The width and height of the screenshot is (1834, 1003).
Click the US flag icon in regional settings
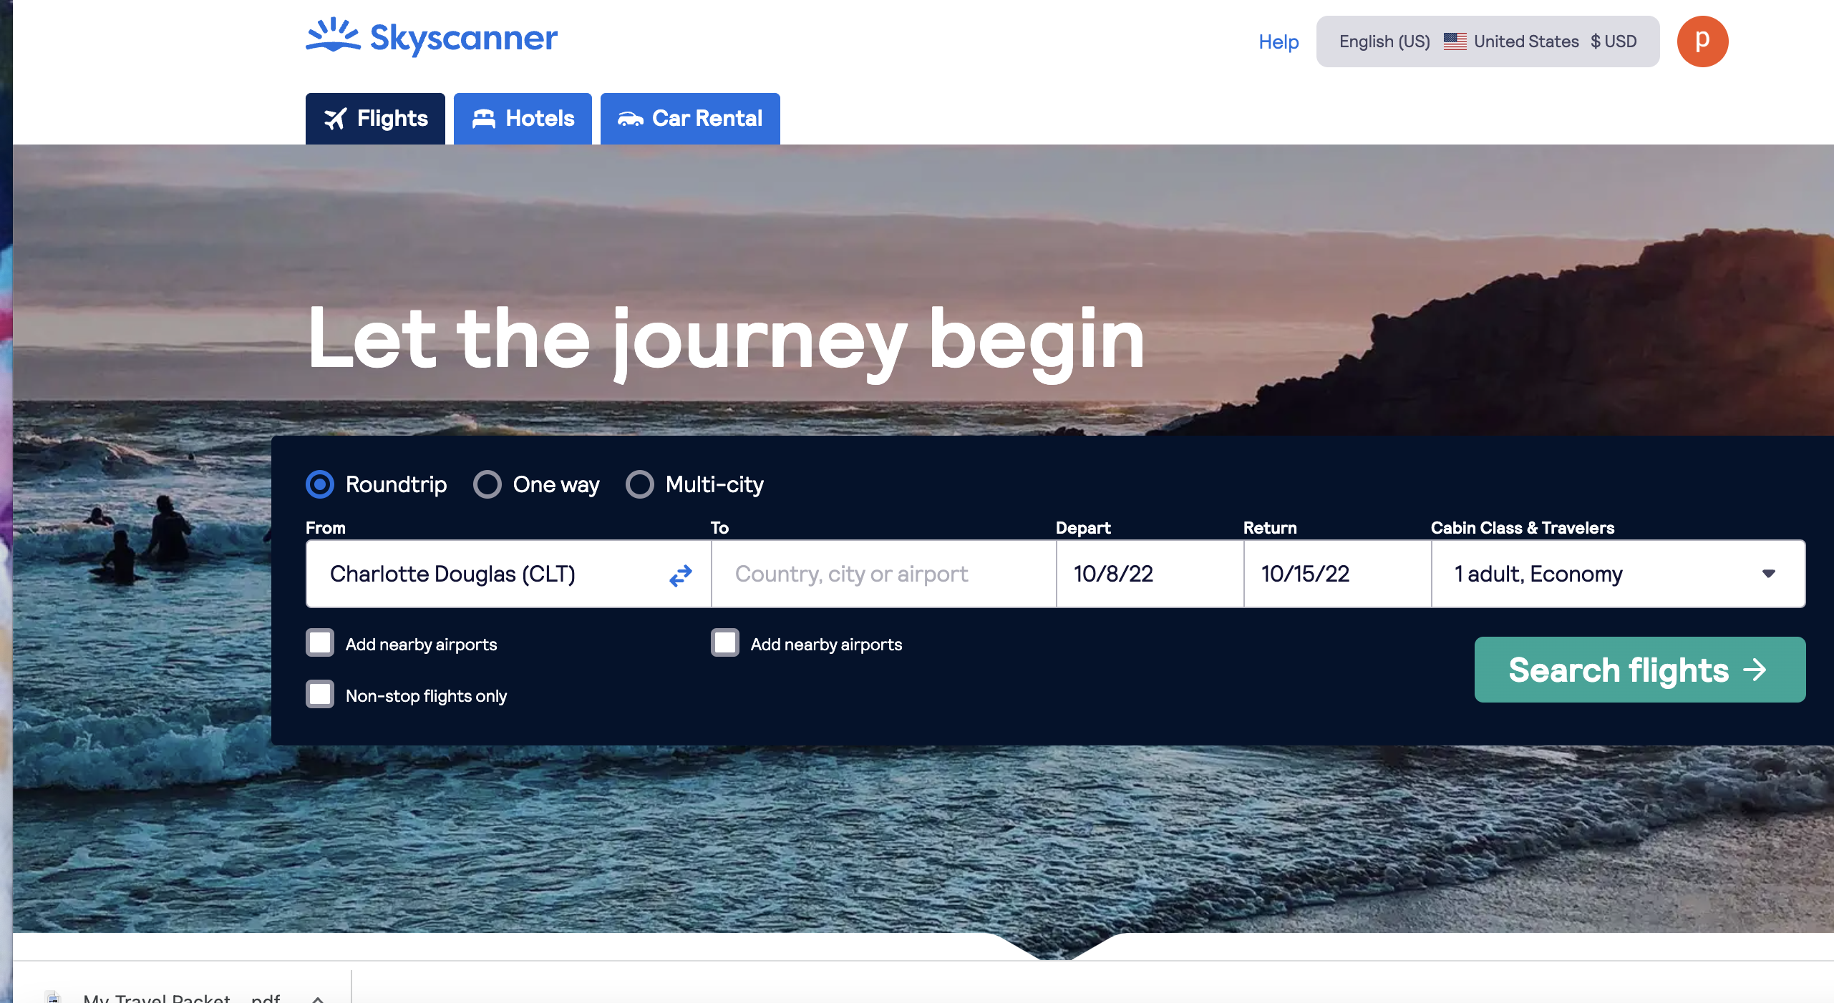click(x=1455, y=41)
